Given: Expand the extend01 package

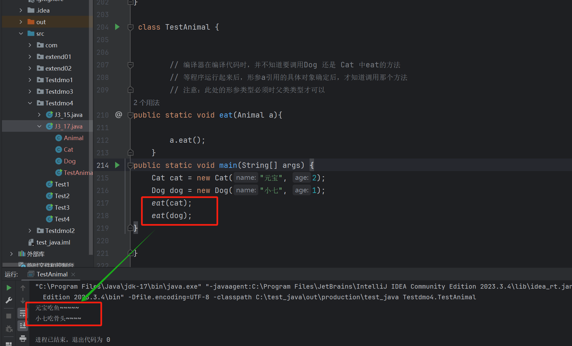Looking at the screenshot, I should (30, 57).
